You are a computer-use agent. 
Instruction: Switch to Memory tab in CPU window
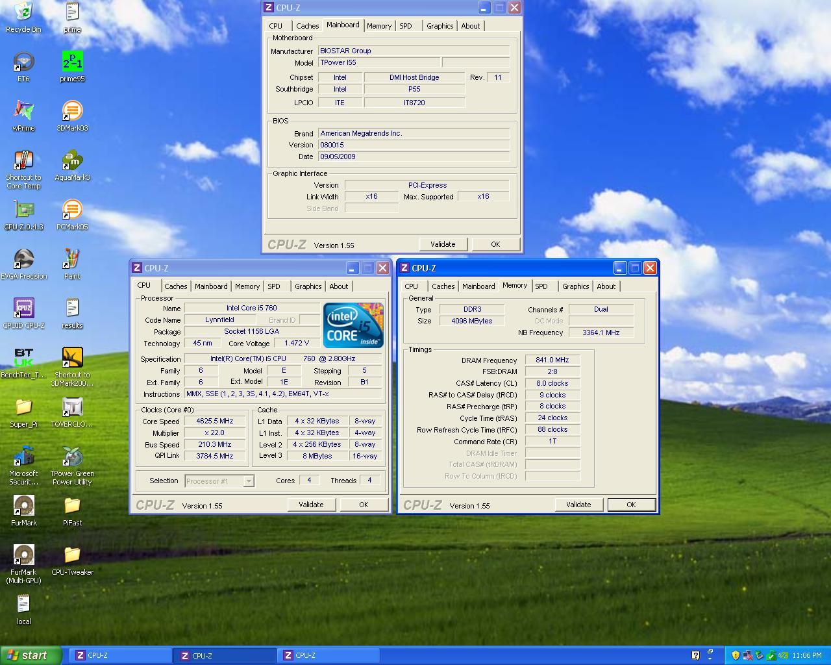click(247, 286)
